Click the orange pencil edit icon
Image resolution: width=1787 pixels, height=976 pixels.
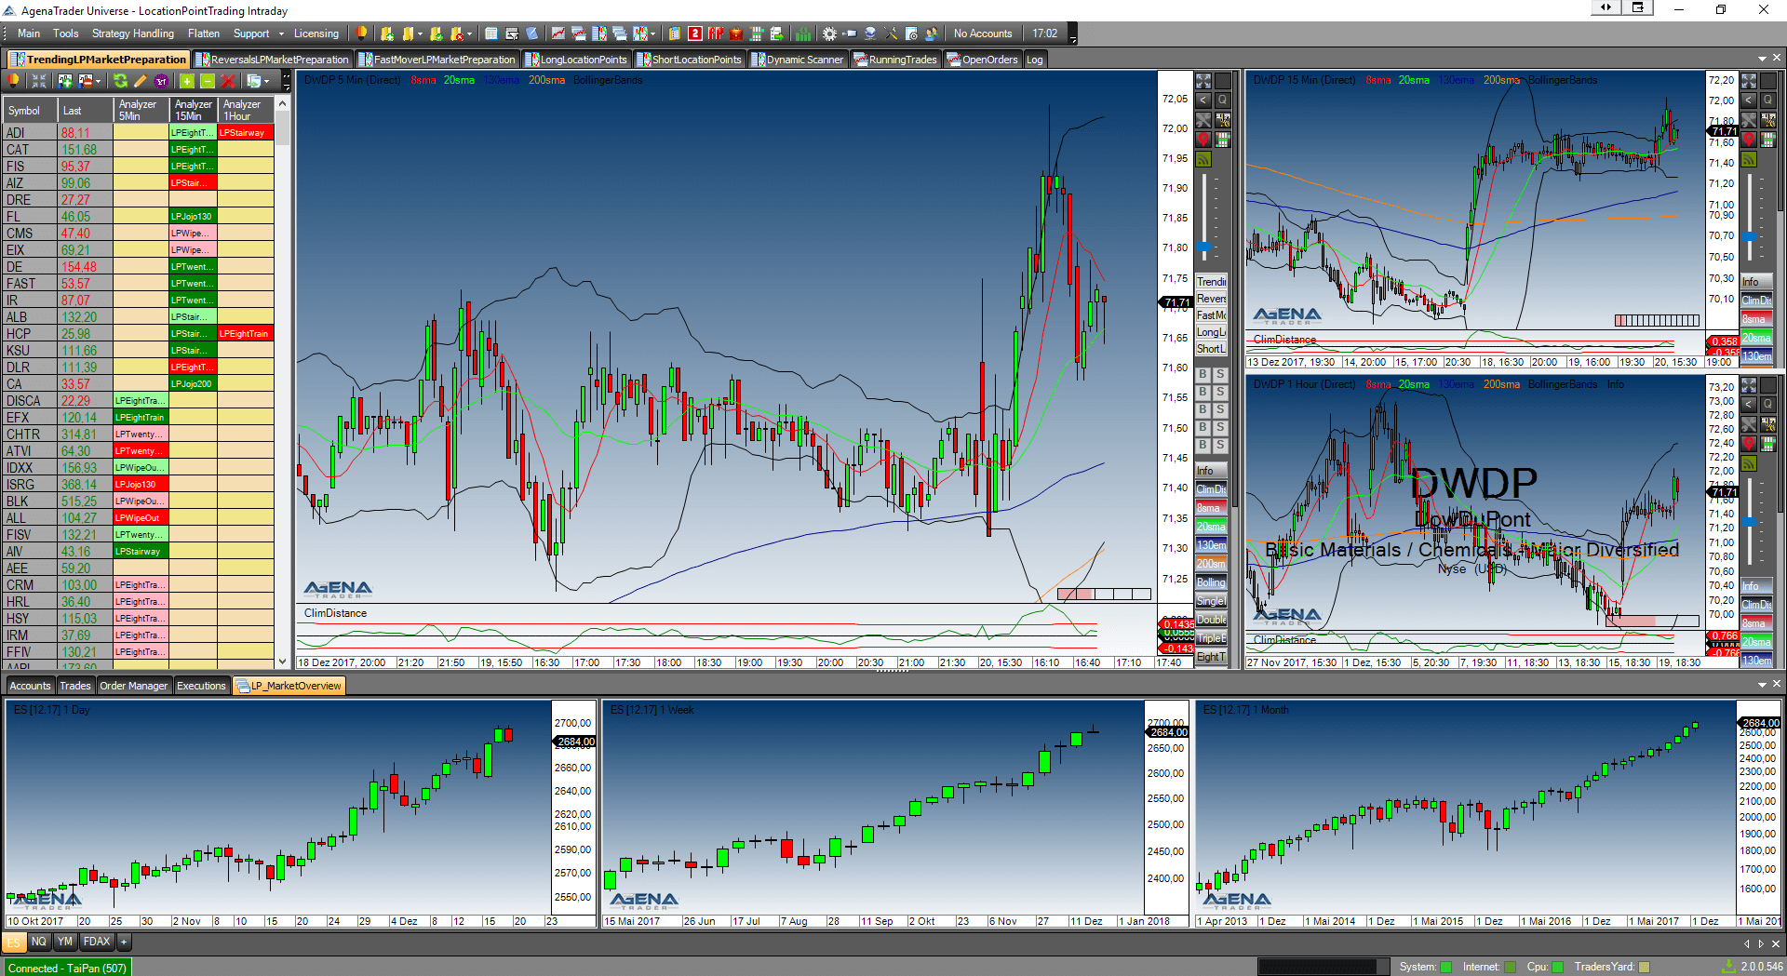(141, 81)
